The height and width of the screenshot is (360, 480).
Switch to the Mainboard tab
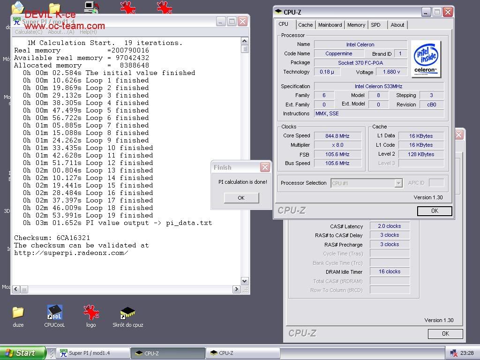(330, 25)
